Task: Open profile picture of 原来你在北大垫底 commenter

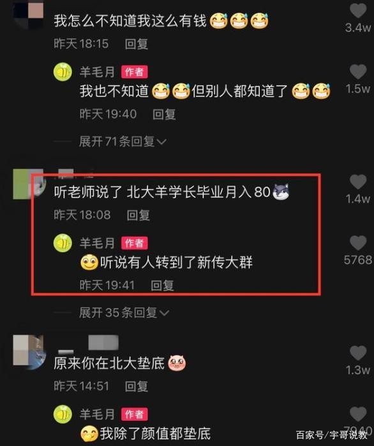Action: tap(29, 352)
